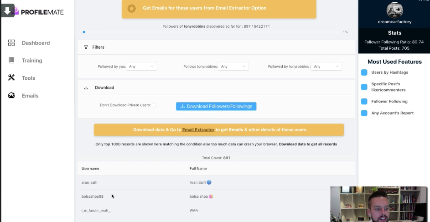Click the 1% progress label
430x222 pixels.
tap(345, 32)
